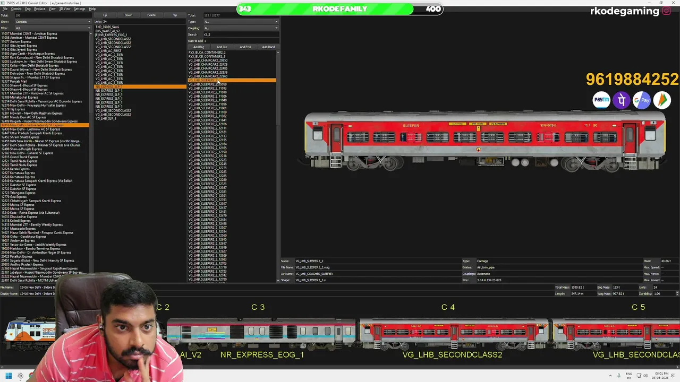This screenshot has height=382, width=680.
Task: Select RYX_BLCA_CONTAINER2_2 in wagon list
Action: pos(207,53)
